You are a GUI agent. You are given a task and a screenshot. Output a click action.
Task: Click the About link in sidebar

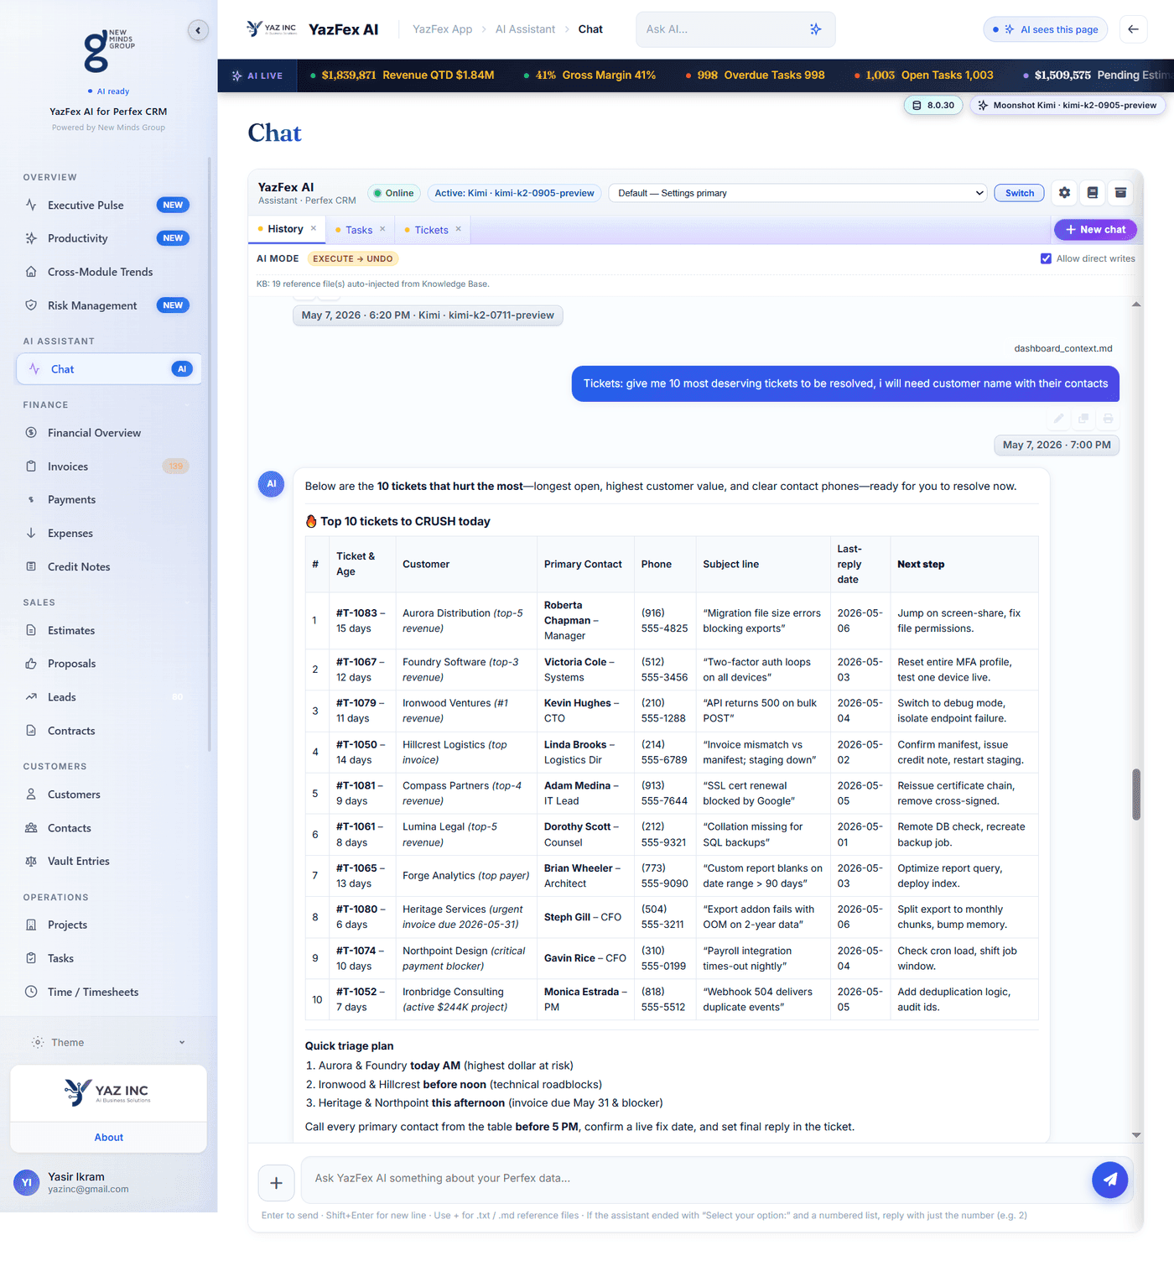click(x=109, y=1138)
